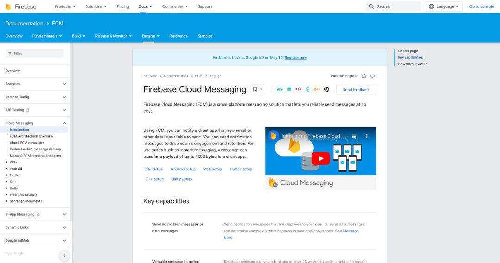500x263 pixels.
Task: Jump to Key capabilities in page outline
Action: (x=410, y=58)
